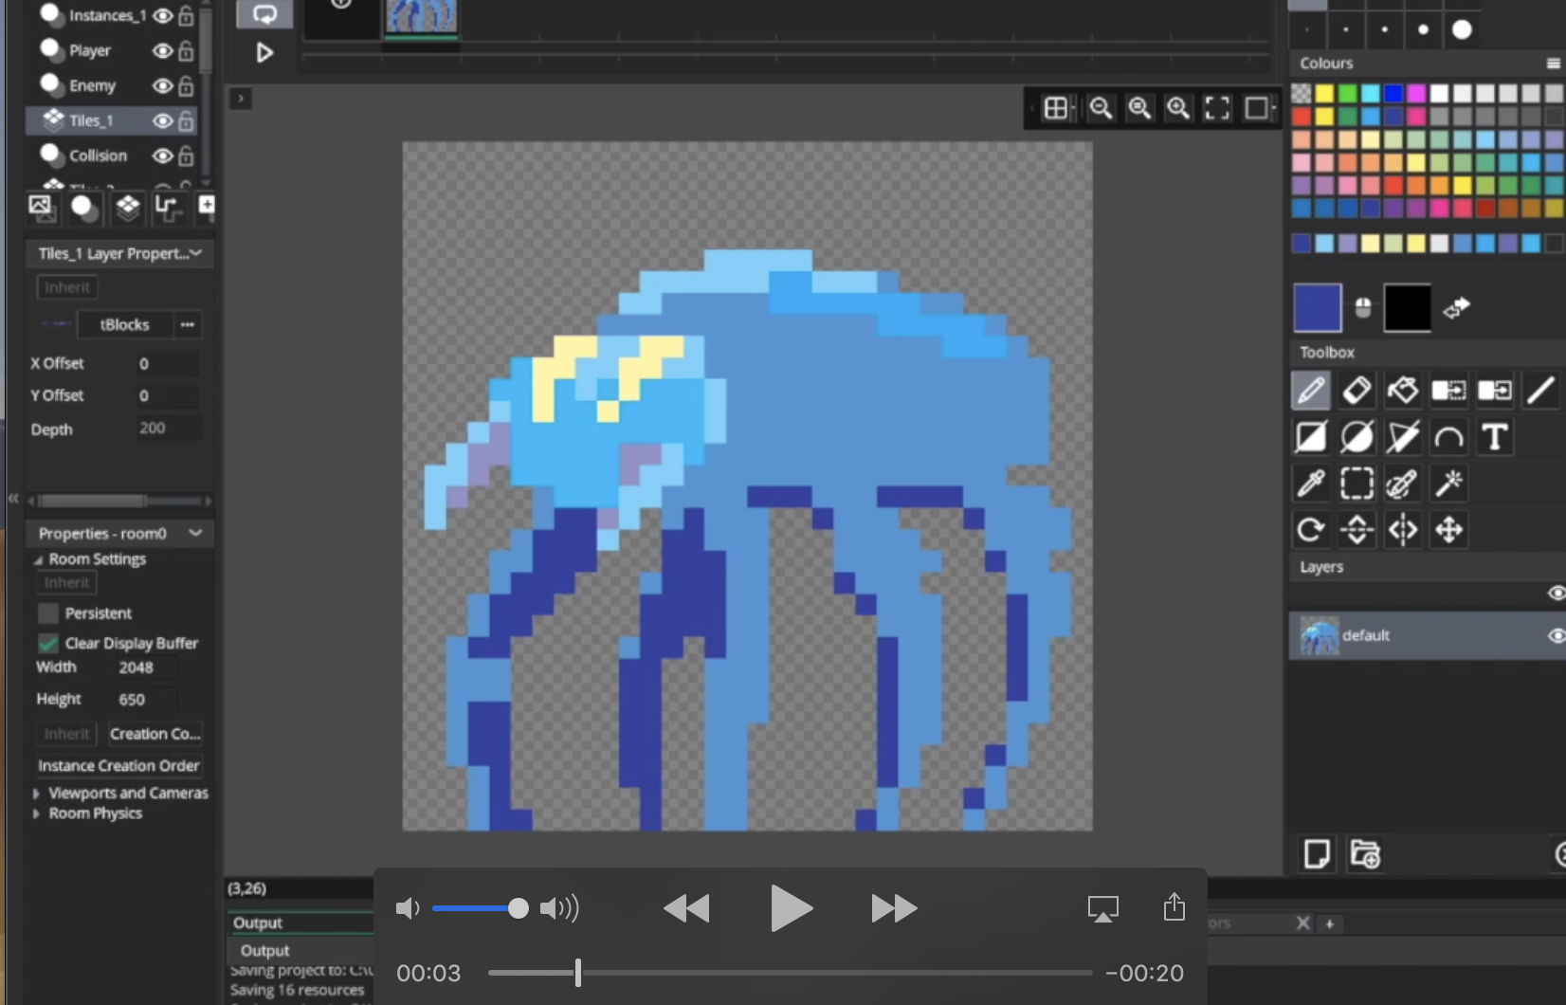Swap primary and secondary colours

1457,307
